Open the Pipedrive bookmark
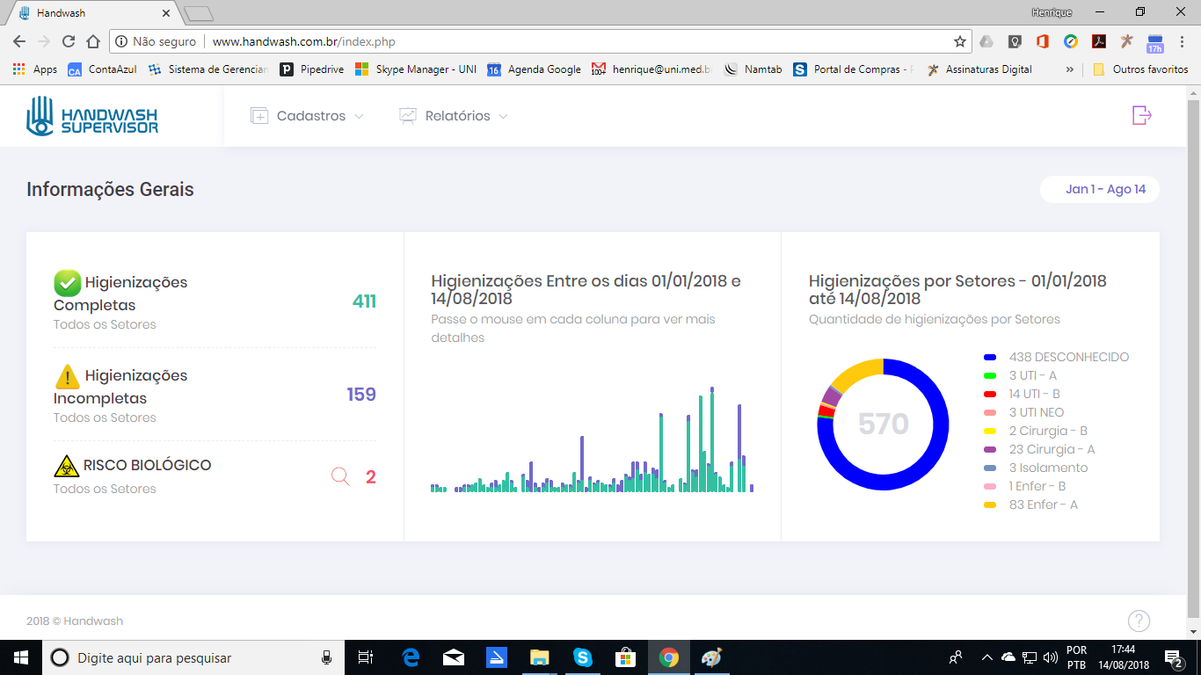 pyautogui.click(x=312, y=69)
